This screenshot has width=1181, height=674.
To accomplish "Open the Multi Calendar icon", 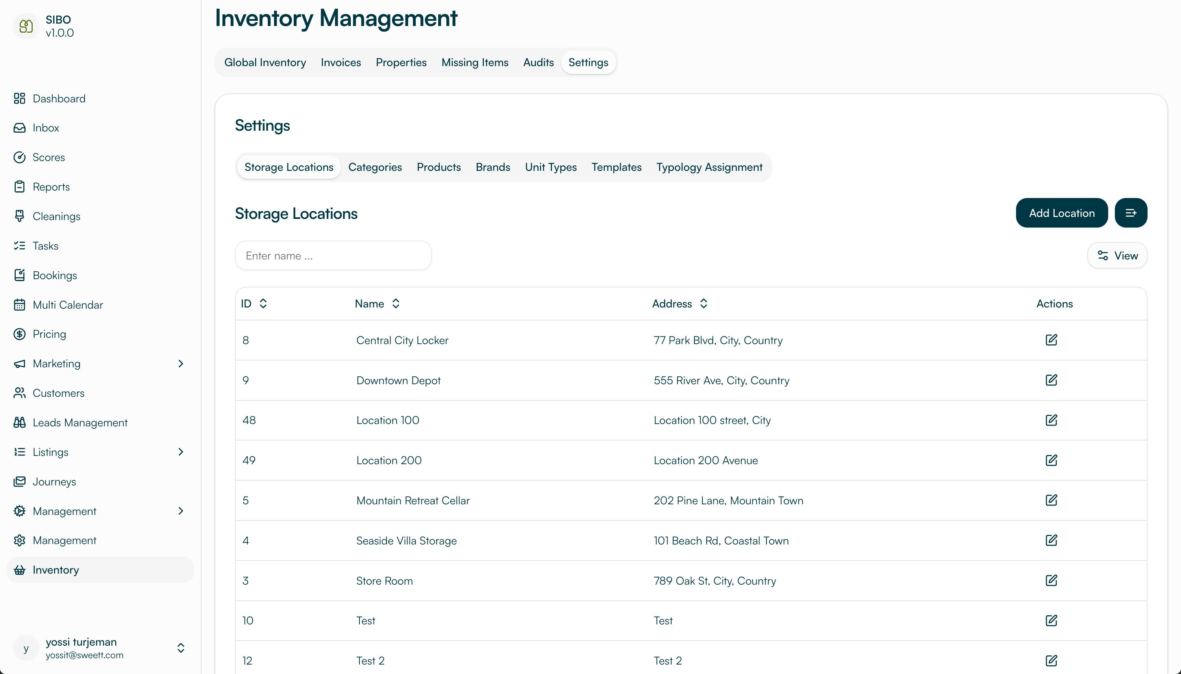I will [20, 305].
